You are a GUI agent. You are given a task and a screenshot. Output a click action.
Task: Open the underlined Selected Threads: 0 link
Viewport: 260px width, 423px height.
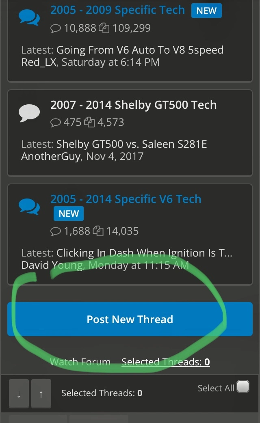pyautogui.click(x=165, y=362)
